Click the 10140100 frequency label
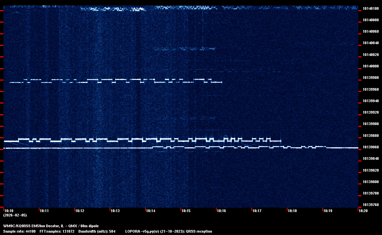 370,8
